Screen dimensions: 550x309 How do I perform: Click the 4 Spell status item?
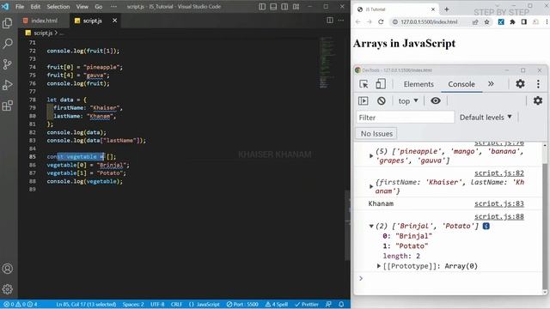click(x=277, y=304)
